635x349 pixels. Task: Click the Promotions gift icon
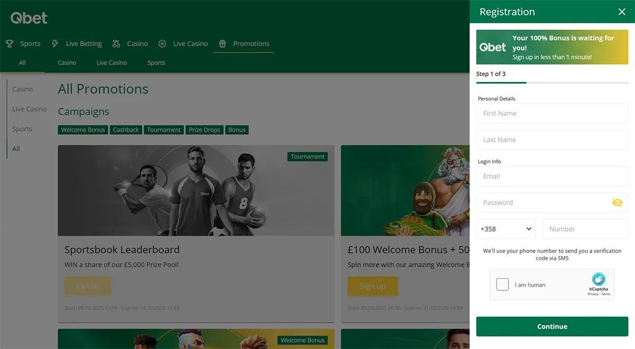pyautogui.click(x=223, y=44)
